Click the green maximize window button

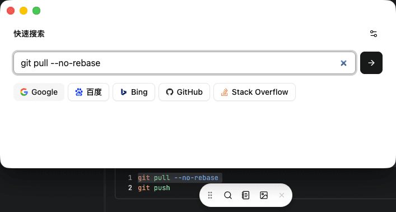pyautogui.click(x=36, y=11)
